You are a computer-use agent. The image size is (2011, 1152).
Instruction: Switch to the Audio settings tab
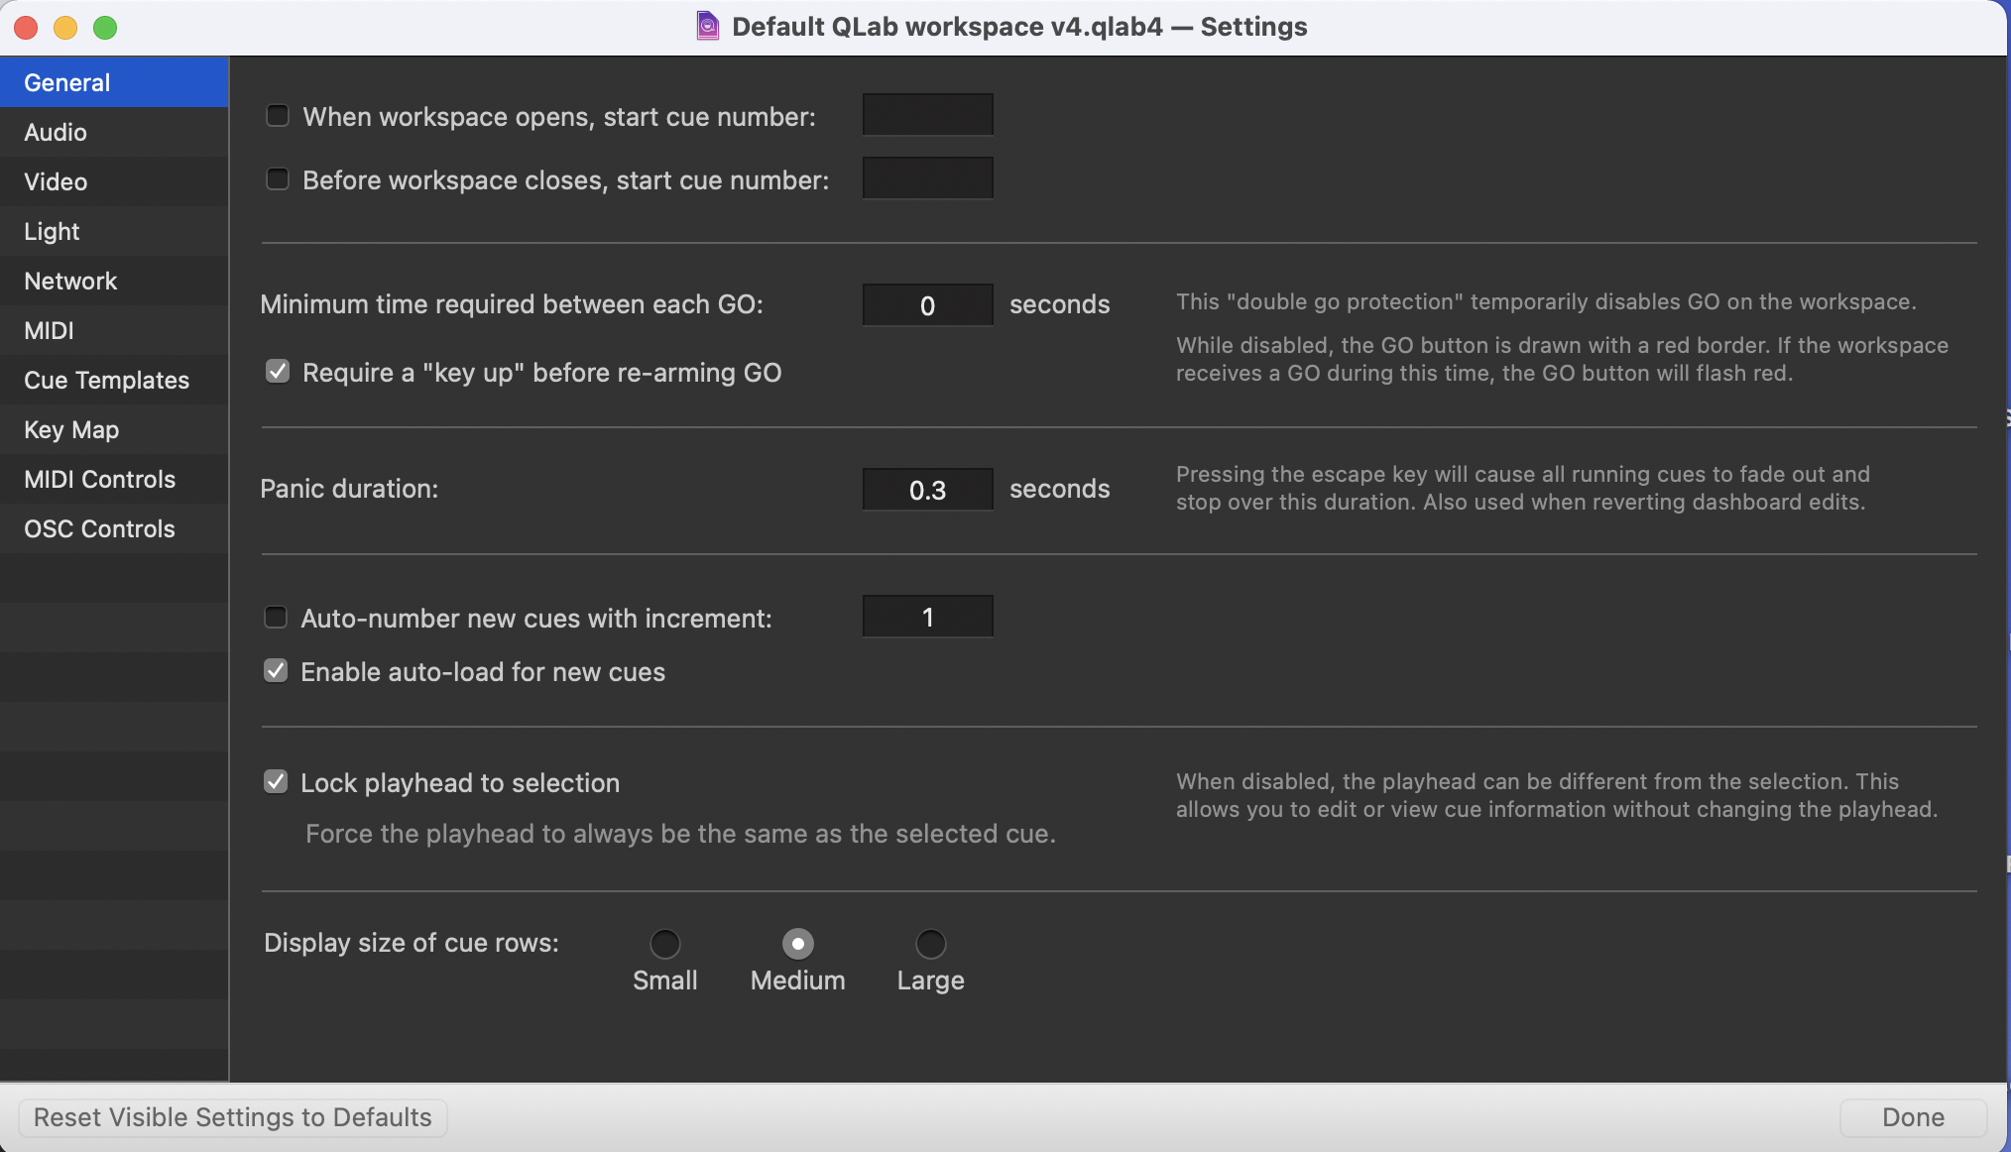[56, 132]
